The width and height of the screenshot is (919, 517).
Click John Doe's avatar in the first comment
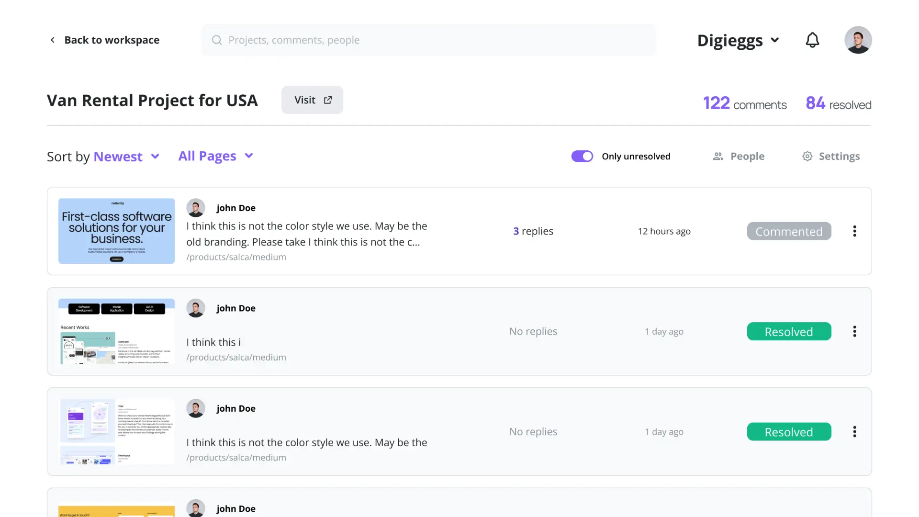[x=196, y=208]
